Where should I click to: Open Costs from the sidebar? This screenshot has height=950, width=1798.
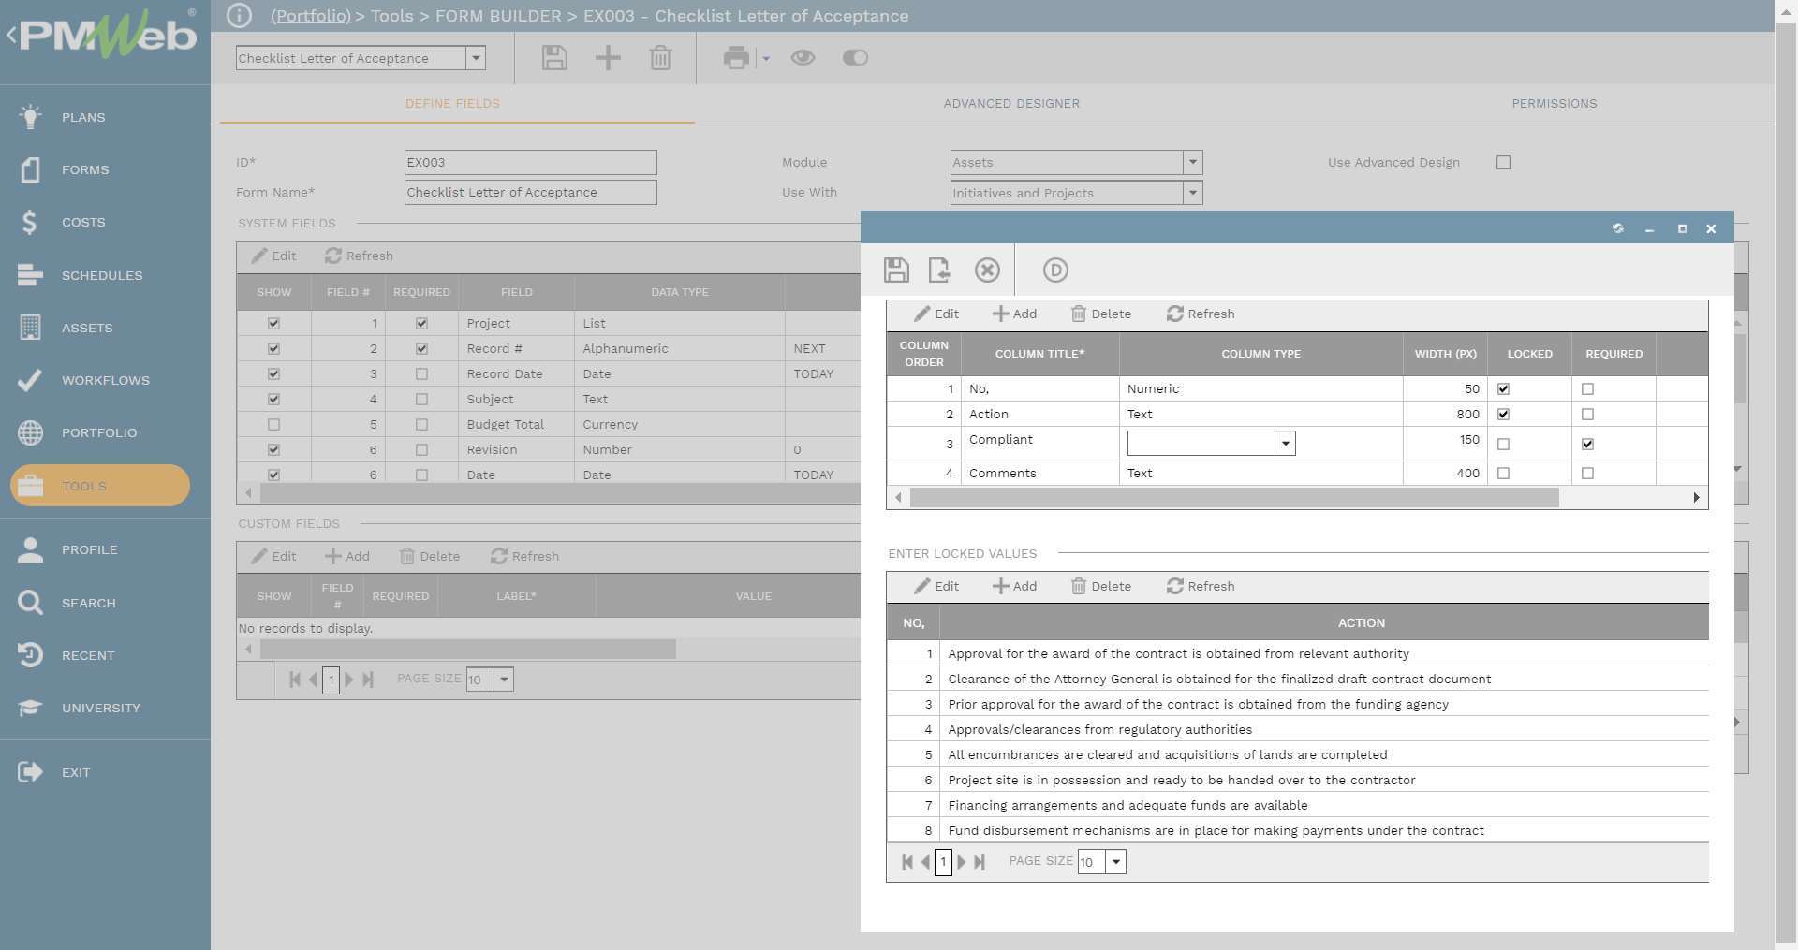point(83,222)
